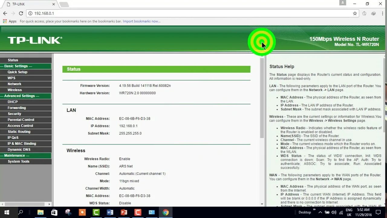Click Import bookmarks now link

point(141,21)
